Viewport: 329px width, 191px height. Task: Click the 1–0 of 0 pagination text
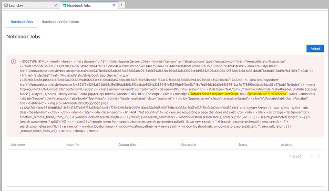pyautogui.click(x=296, y=157)
